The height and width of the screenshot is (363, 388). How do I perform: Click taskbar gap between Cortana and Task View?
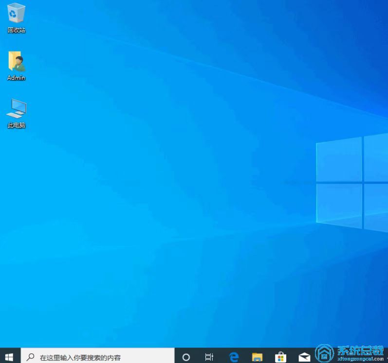click(198, 357)
